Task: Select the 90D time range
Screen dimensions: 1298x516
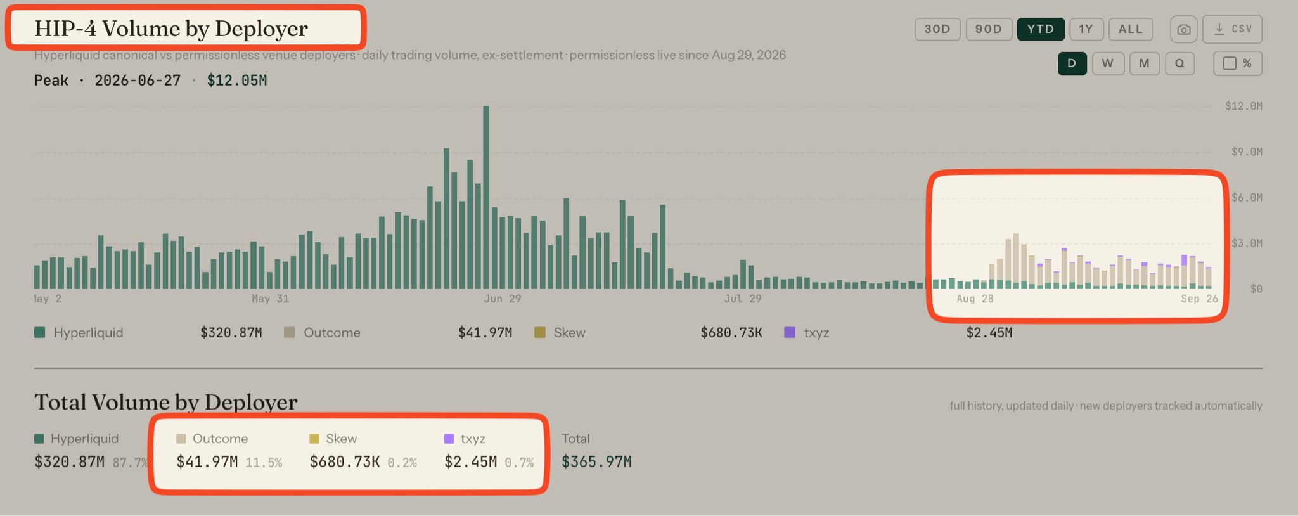Action: pyautogui.click(x=989, y=29)
